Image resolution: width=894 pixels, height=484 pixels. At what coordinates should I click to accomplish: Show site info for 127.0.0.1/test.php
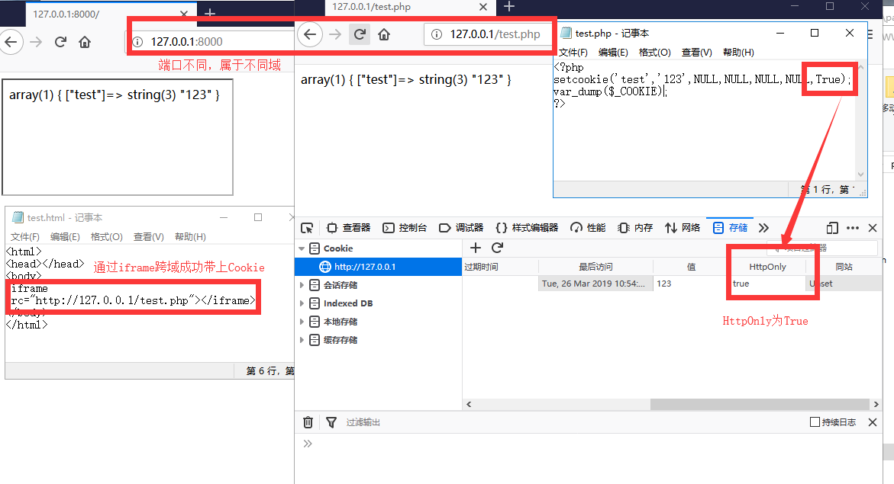[x=436, y=34]
